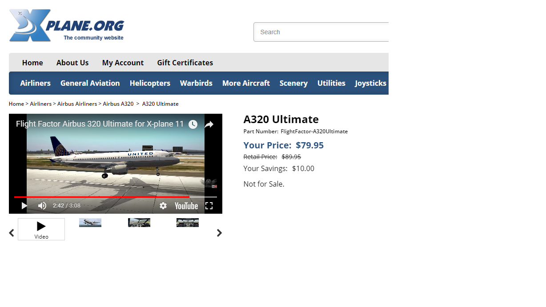Click Airbus A320 breadcrumb link
546x307 pixels.
click(x=118, y=104)
